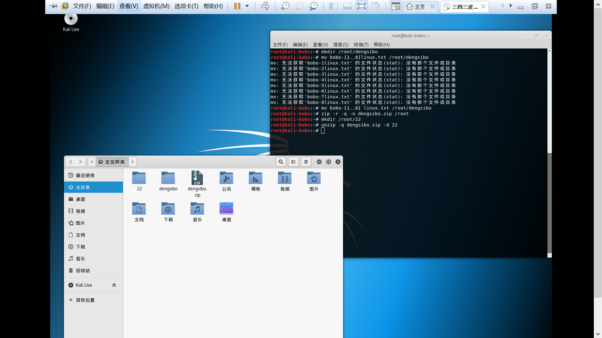Click the path bar right arrow
The height and width of the screenshot is (338, 602).
tap(133, 162)
